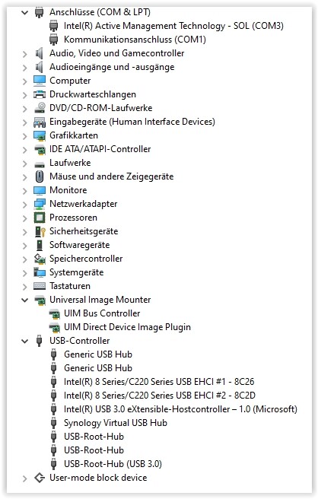
Task: Click the Tastaturen keyboard icon
Action: click(x=40, y=286)
